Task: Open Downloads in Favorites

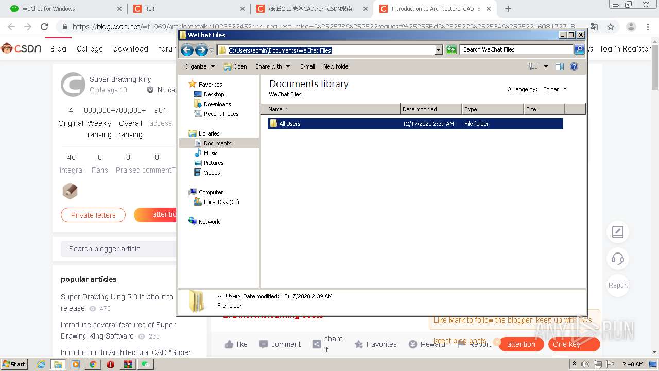Action: click(x=213, y=104)
